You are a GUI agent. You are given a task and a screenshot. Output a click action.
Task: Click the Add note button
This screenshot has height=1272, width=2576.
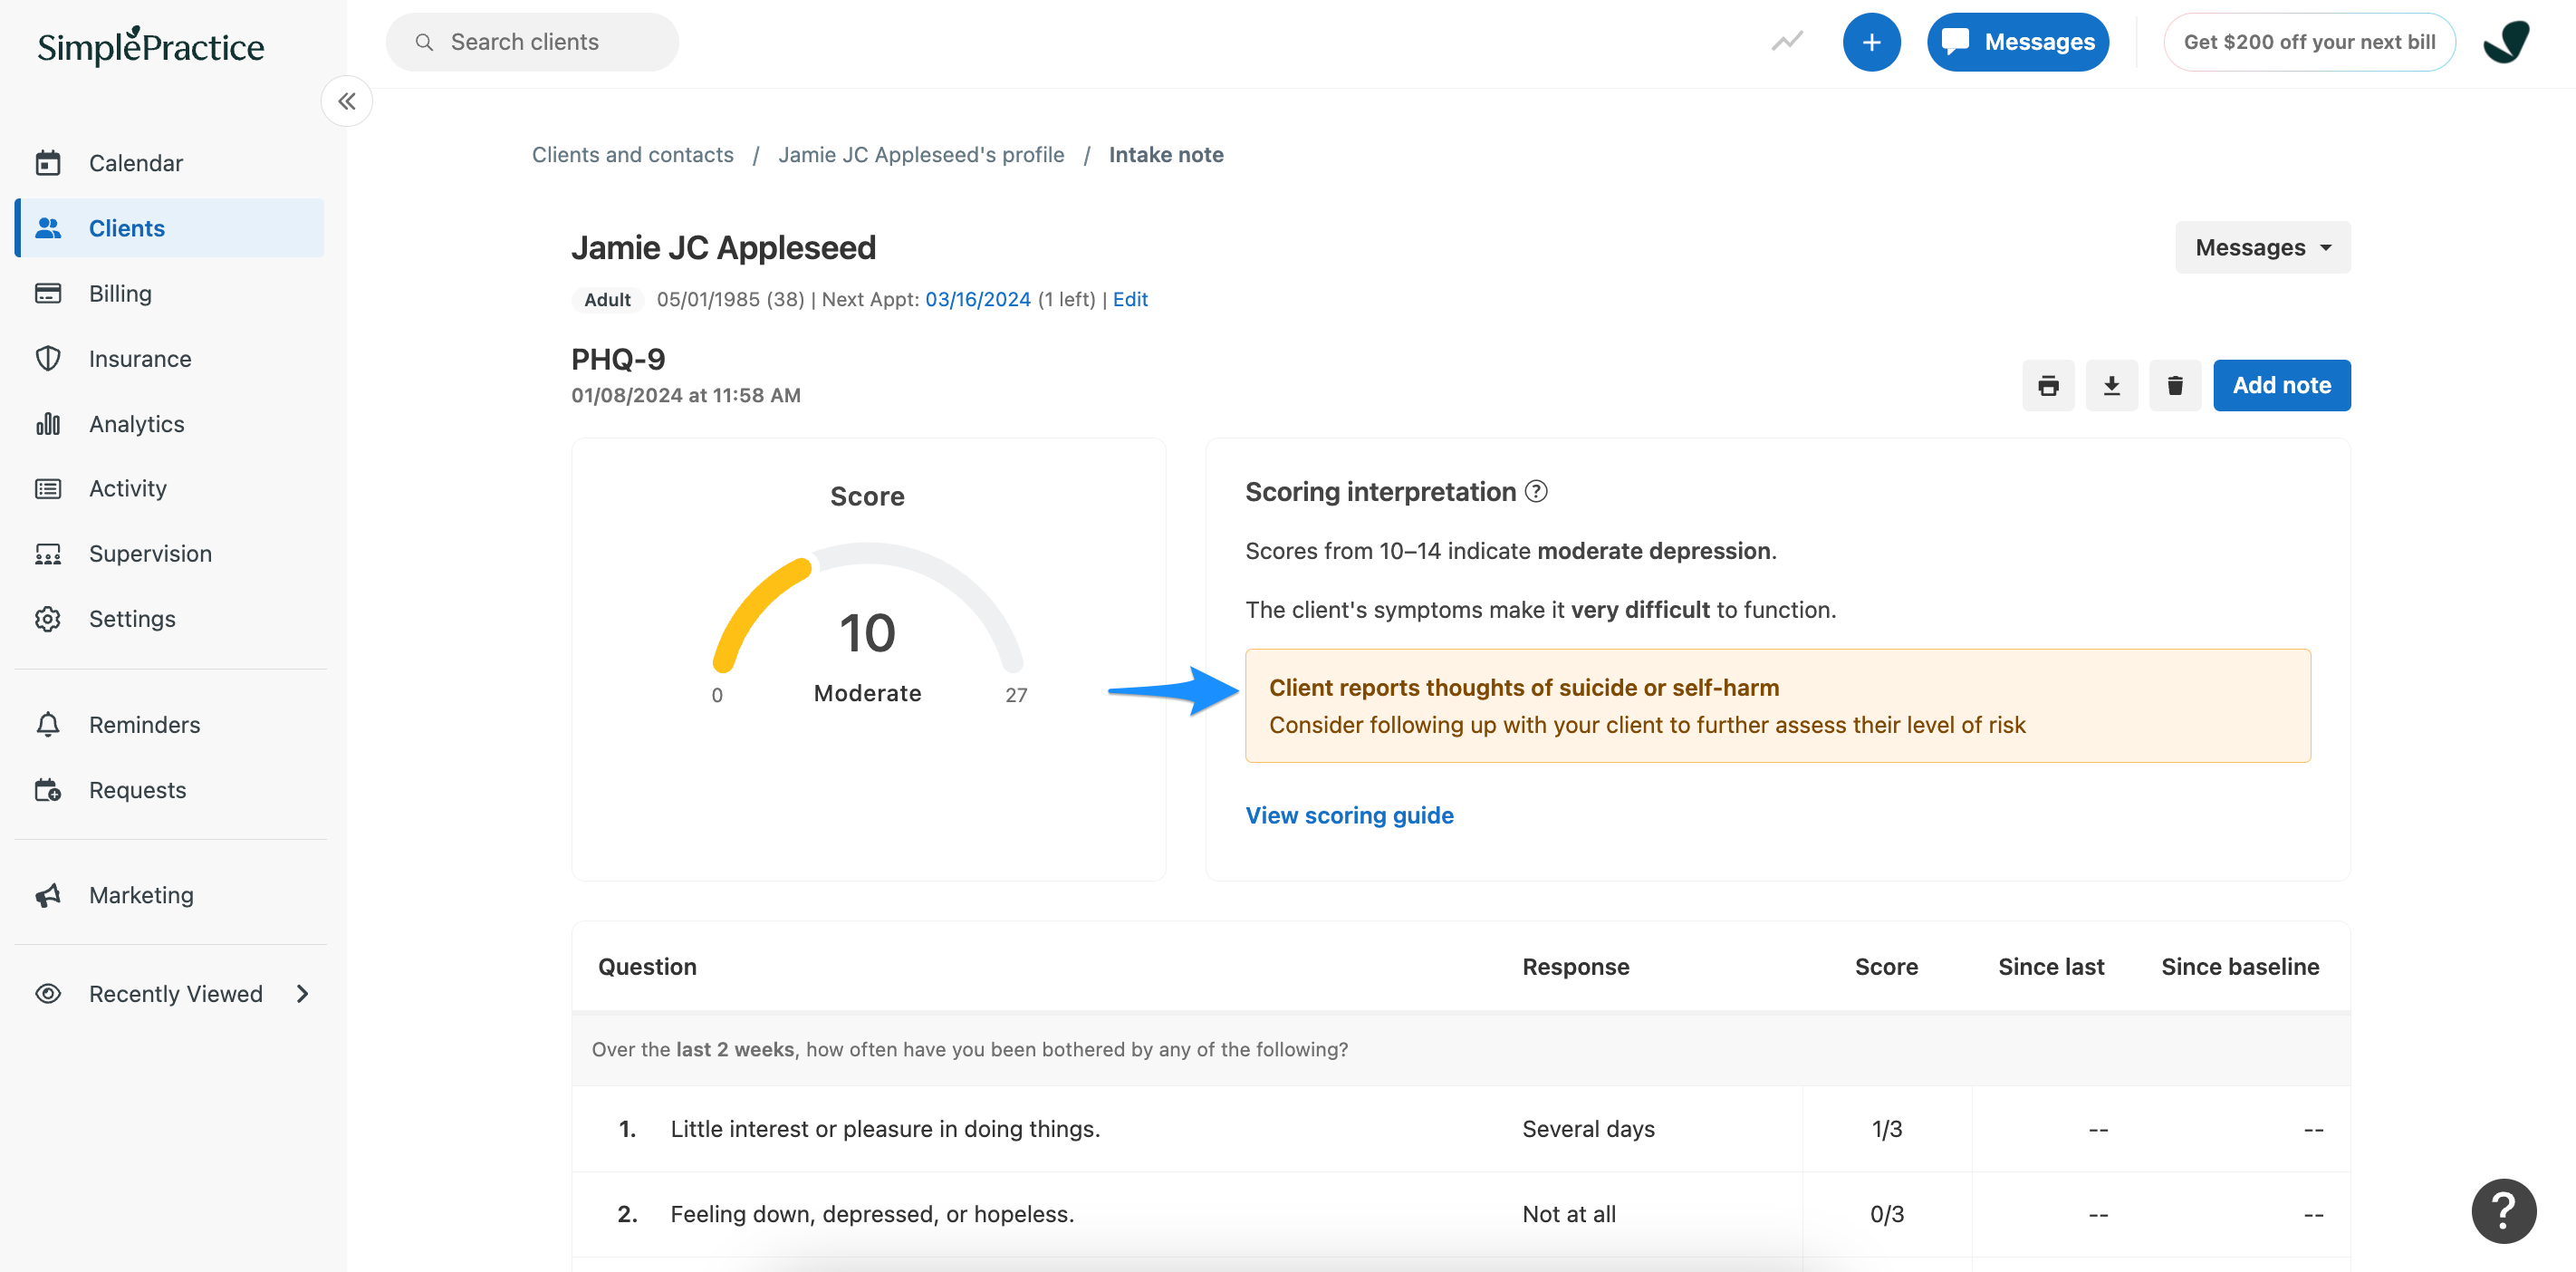tap(2281, 385)
